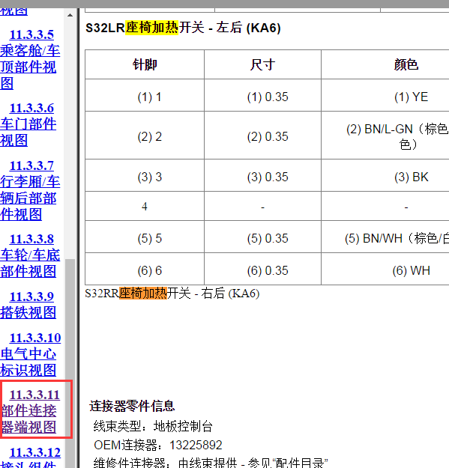The height and width of the screenshot is (468, 449).
Task: Click pin cell (6) 6
Action: point(145,270)
